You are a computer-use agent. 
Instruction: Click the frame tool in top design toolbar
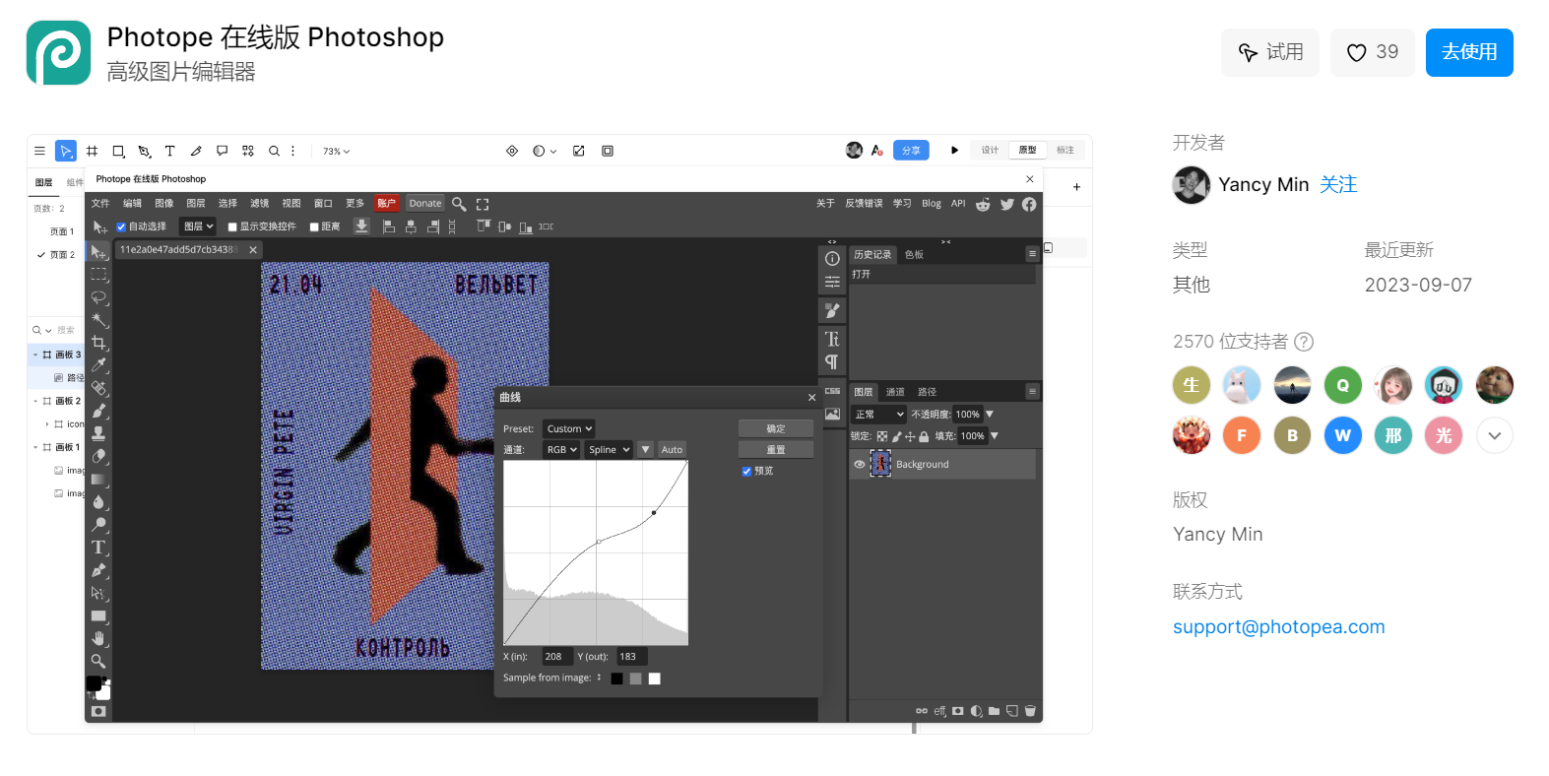[x=93, y=151]
